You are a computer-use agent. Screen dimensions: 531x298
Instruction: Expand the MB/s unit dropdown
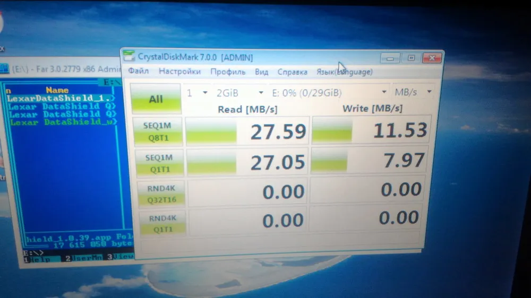[x=413, y=92]
